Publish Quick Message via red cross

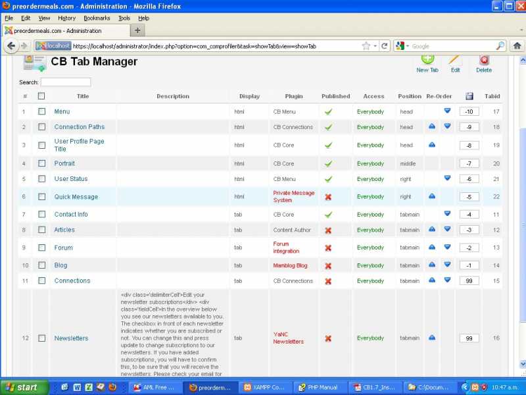click(328, 197)
